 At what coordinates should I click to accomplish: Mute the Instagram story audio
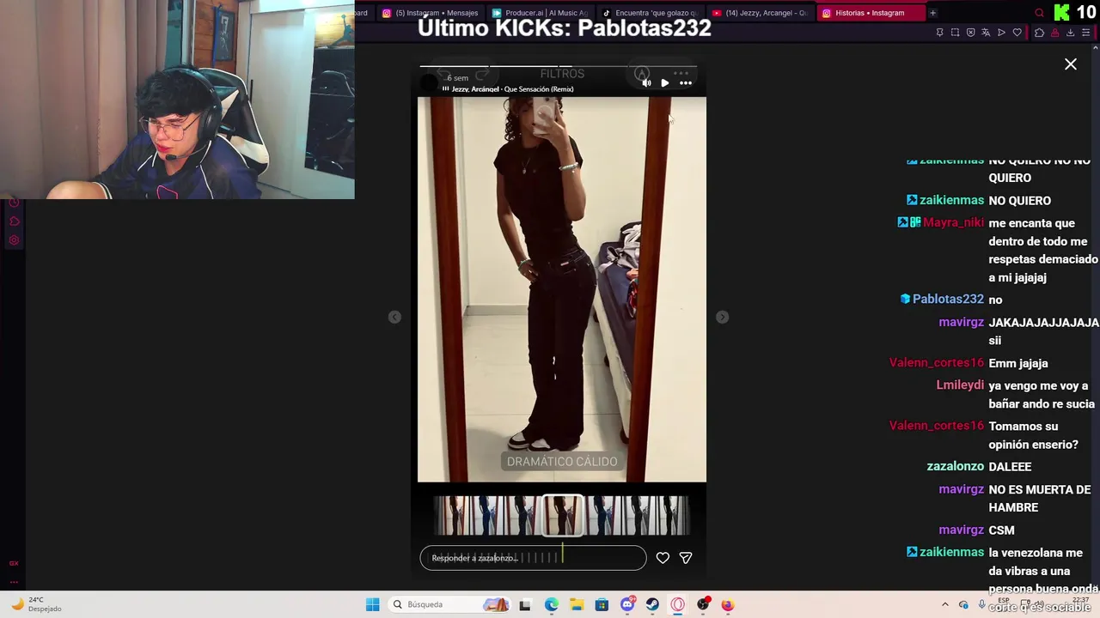646,83
